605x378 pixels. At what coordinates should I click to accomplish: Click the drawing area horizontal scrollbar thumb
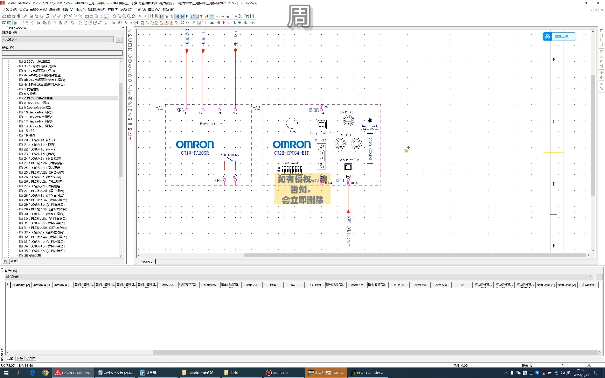415,255
